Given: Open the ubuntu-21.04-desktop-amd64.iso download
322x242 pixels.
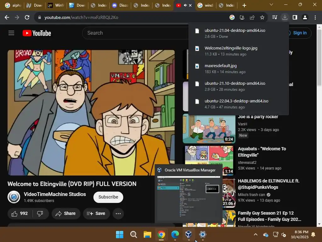Looking at the screenshot, I should point(238,33).
